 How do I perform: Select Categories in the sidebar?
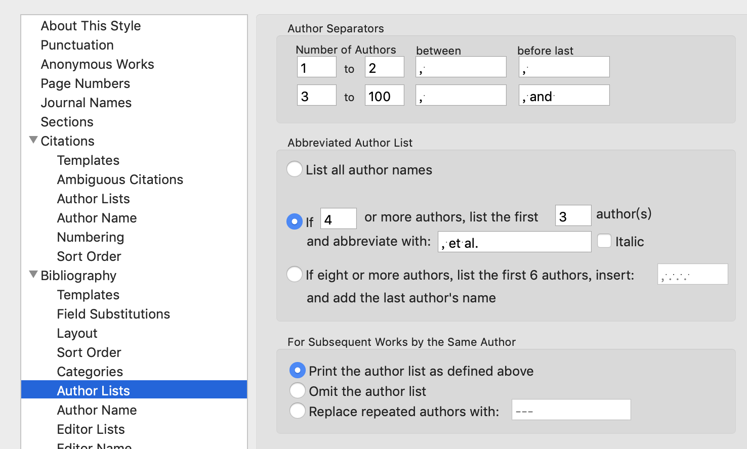90,372
